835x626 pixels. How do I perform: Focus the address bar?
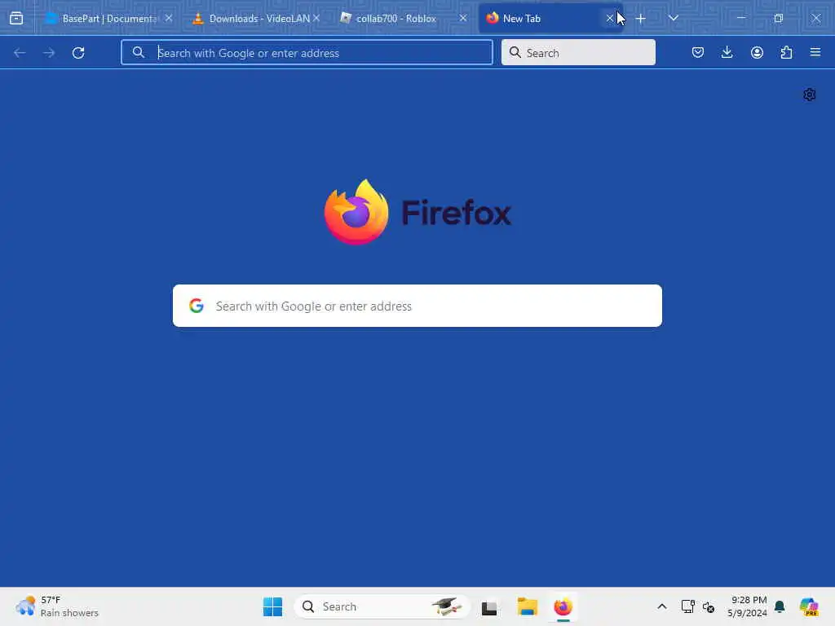[x=307, y=53]
